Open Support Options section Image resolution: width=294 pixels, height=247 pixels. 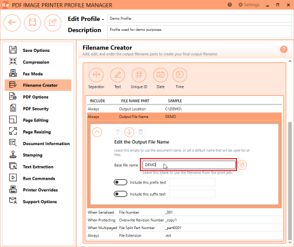pos(38,201)
